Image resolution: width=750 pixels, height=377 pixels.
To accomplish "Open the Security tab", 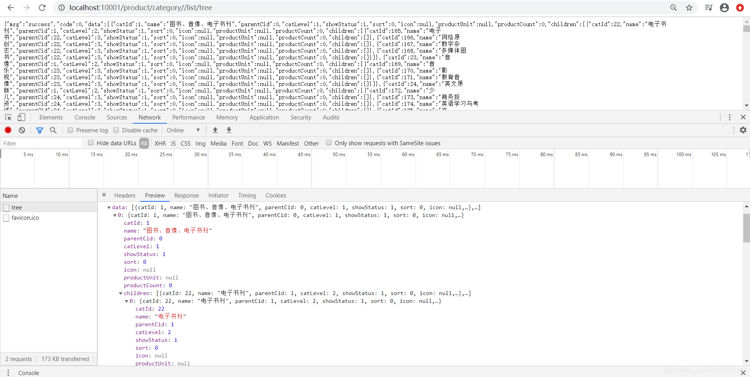I will pos(301,117).
